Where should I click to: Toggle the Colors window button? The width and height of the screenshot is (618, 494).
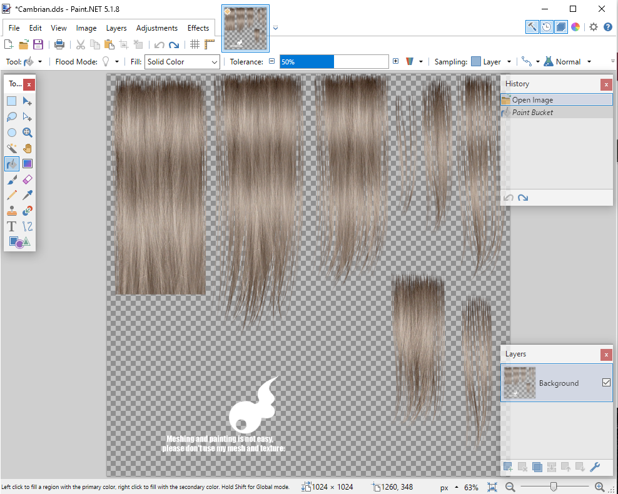575,27
